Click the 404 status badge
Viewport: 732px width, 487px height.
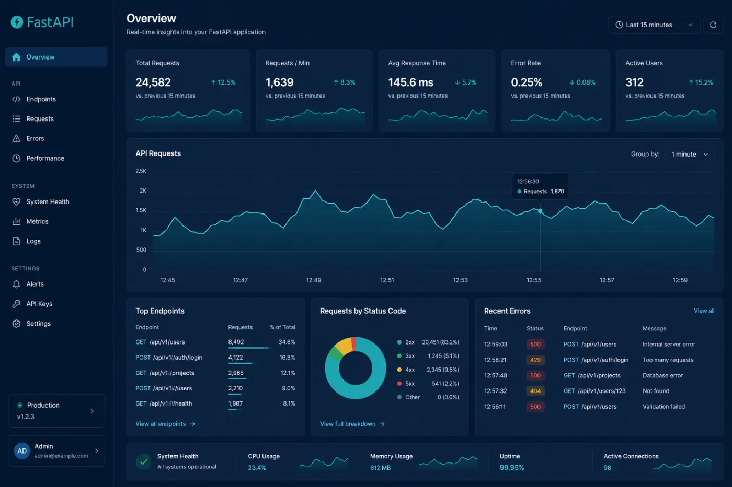pyautogui.click(x=535, y=391)
